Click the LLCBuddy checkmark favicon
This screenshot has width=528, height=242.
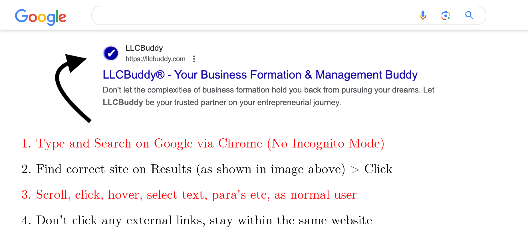tap(111, 53)
